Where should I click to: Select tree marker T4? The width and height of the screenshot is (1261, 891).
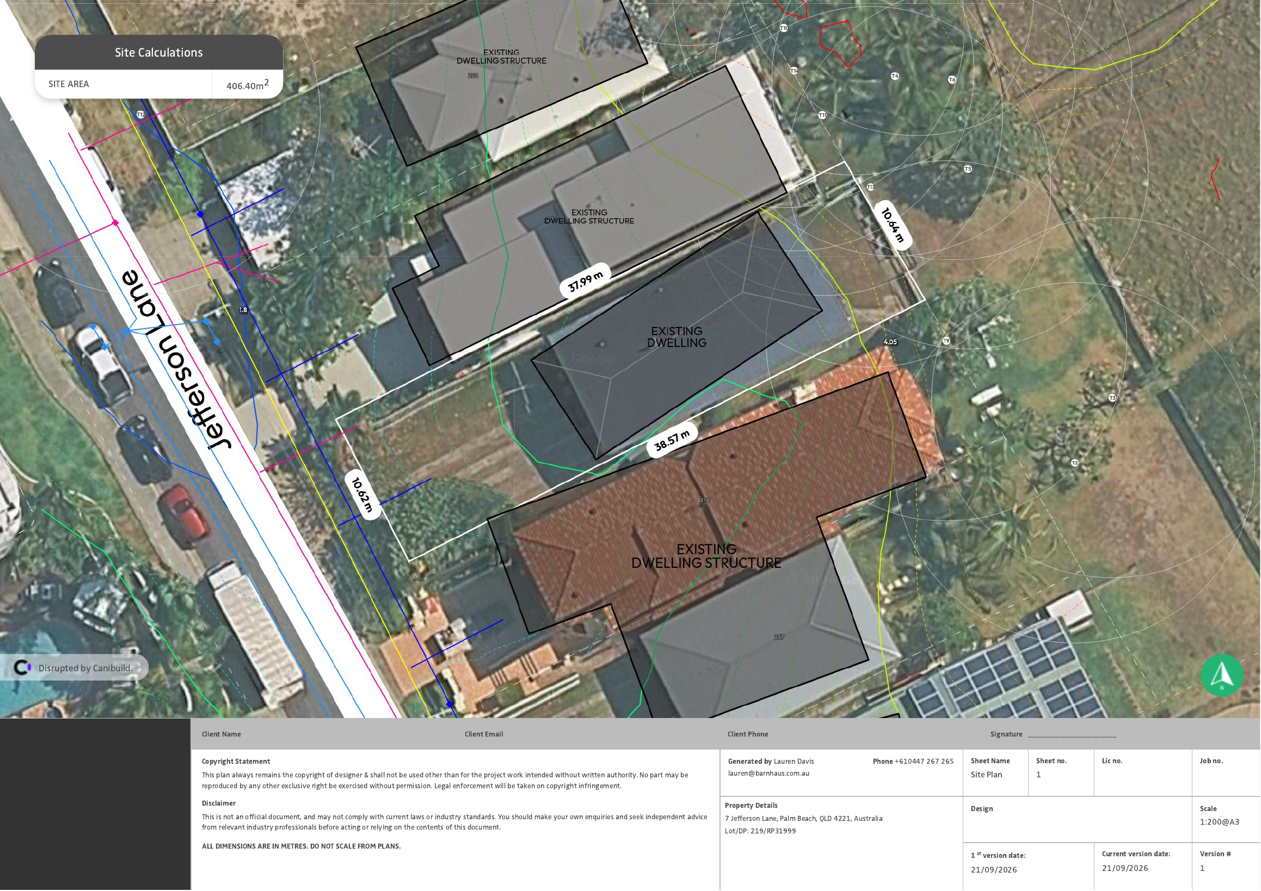pos(895,76)
